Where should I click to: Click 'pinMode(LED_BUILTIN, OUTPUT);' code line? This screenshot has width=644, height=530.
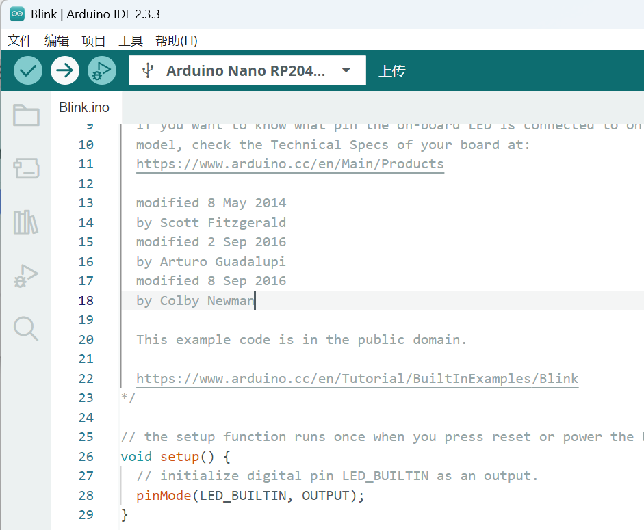(250, 496)
